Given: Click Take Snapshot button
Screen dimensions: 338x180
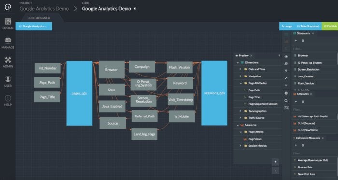Looking at the screenshot, I should click(308, 26).
